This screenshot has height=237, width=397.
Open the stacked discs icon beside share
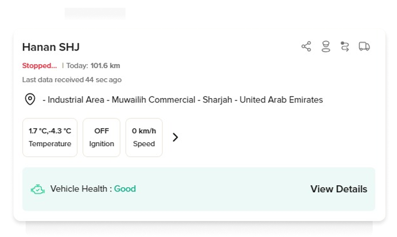click(325, 46)
